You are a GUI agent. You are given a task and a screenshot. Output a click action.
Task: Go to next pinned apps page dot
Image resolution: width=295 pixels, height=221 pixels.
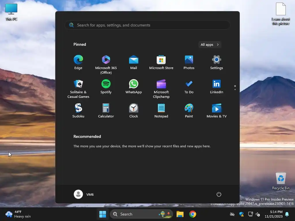pyautogui.click(x=235, y=89)
